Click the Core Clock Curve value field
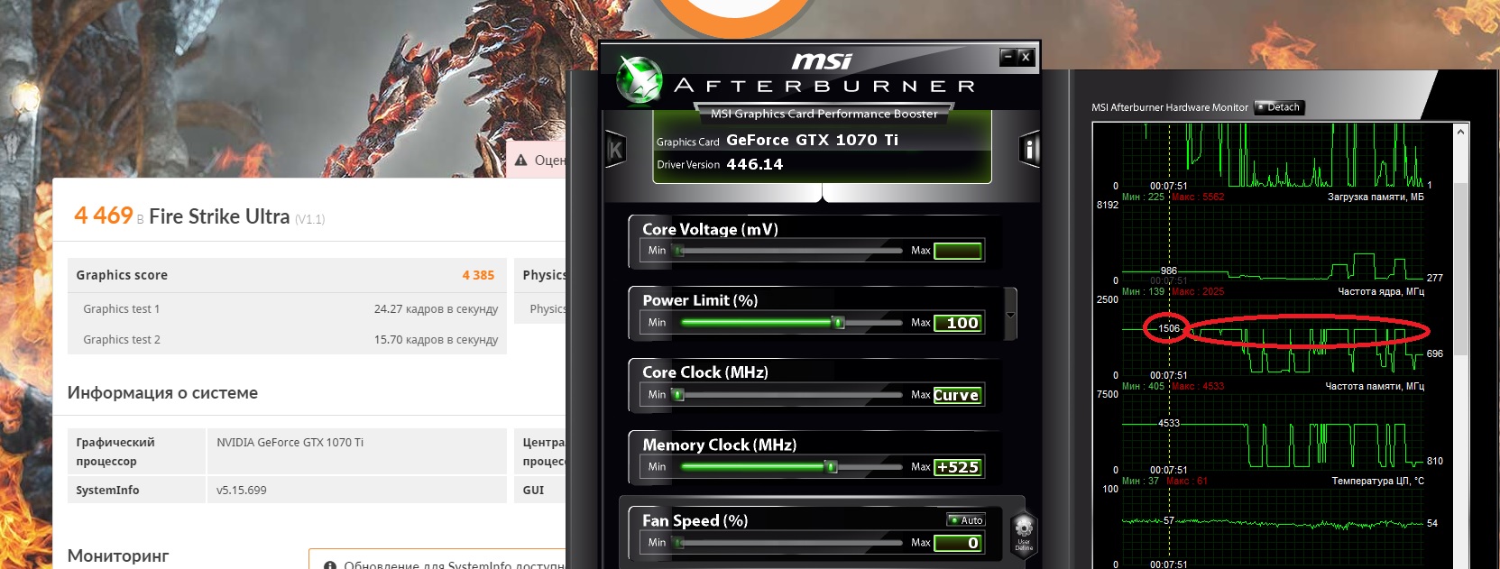The height and width of the screenshot is (569, 1500). (x=958, y=395)
